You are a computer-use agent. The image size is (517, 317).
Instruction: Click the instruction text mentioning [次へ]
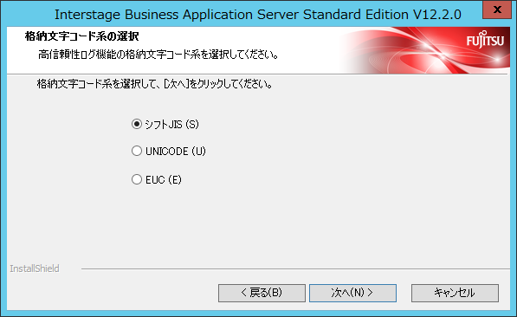click(155, 84)
